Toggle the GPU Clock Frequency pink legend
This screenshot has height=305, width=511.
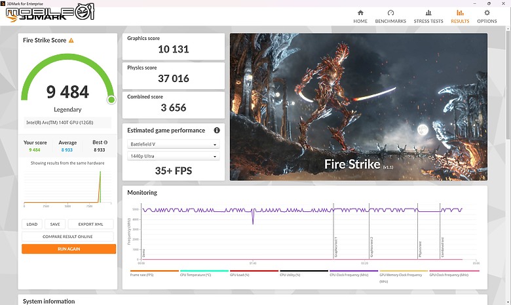click(x=454, y=274)
